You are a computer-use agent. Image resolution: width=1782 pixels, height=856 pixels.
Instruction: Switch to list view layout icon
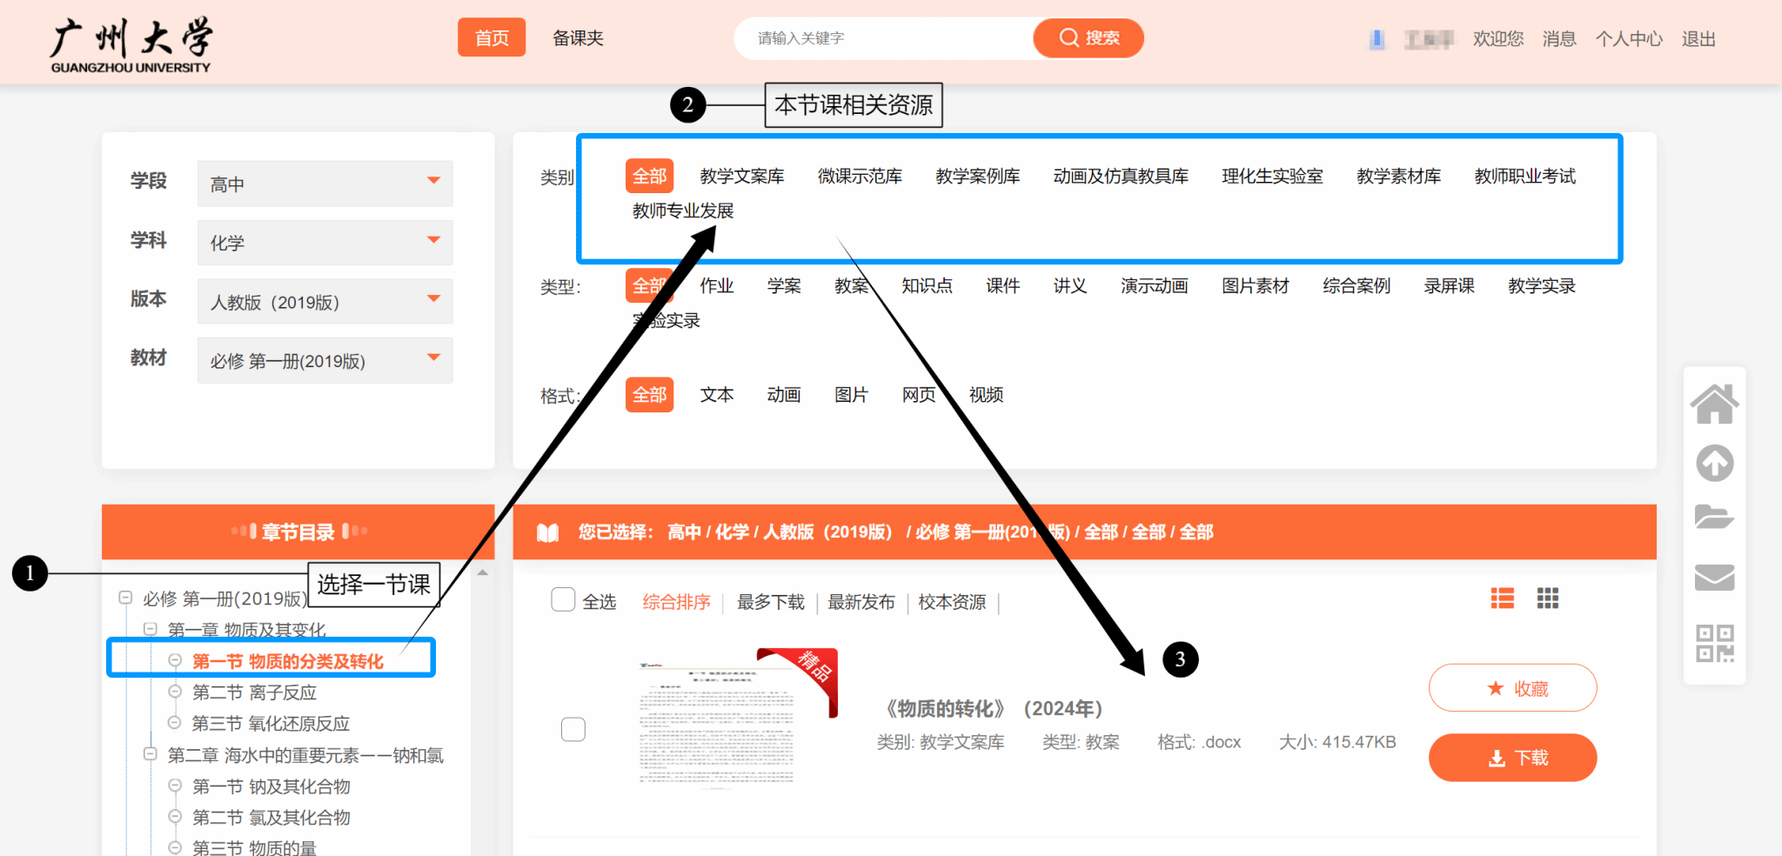(1502, 599)
